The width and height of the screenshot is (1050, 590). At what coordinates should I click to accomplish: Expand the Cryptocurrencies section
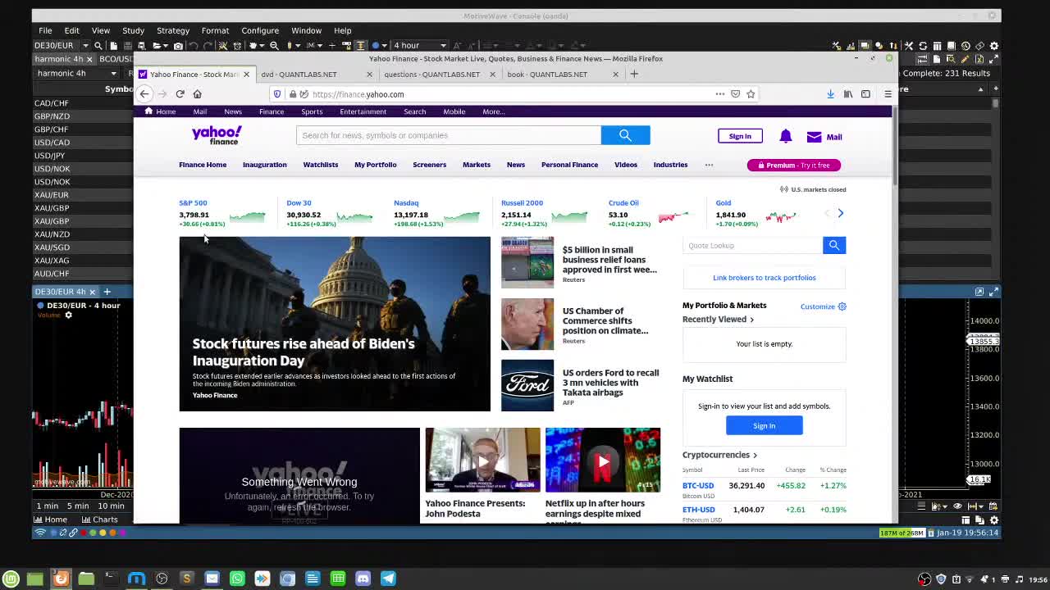click(719, 455)
